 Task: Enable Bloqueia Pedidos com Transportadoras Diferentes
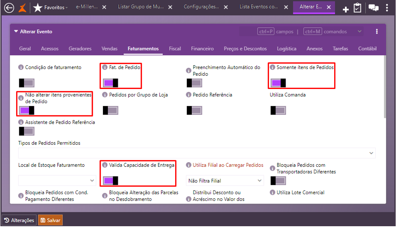pyautogui.click(x=278, y=181)
